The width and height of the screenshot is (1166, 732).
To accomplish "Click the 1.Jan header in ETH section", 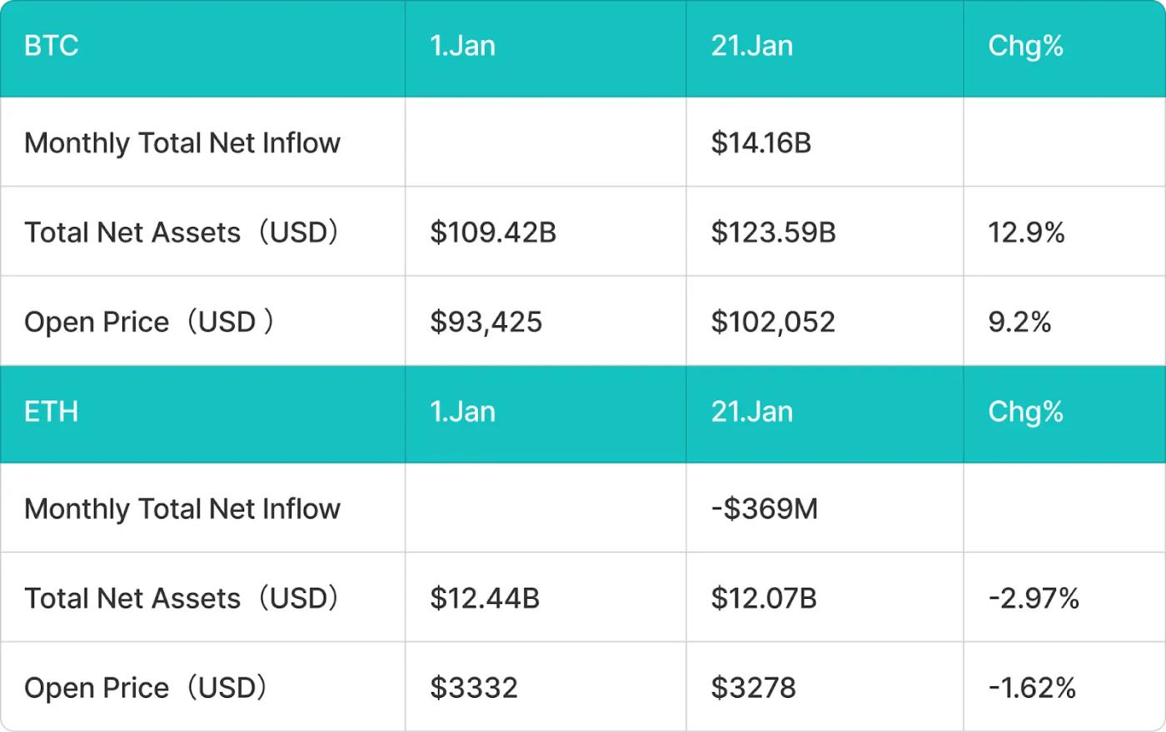I will point(462,412).
